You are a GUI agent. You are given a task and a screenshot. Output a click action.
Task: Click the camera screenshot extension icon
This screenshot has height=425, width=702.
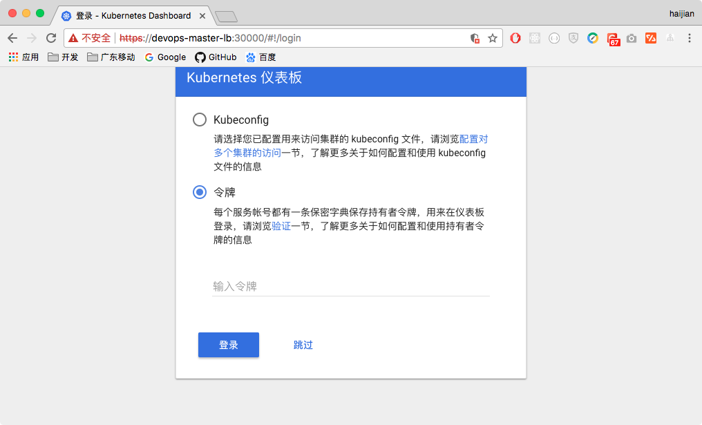click(x=632, y=38)
